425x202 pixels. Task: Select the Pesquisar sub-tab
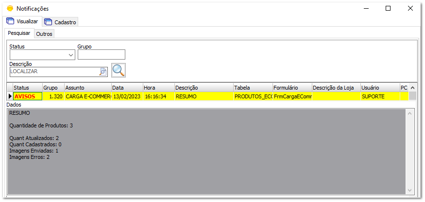(x=19, y=33)
